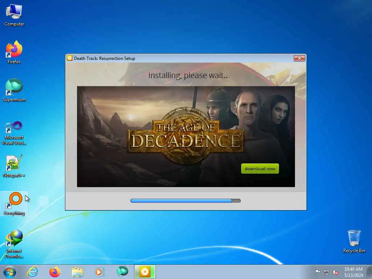Click the installer setup taskbar button

[x=145, y=272]
